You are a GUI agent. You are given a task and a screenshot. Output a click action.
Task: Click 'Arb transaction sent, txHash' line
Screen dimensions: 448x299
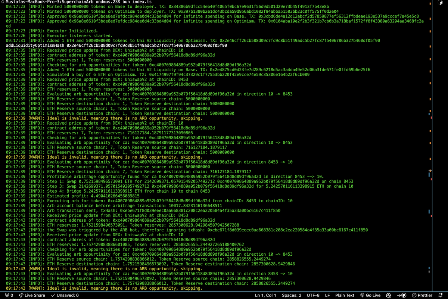pyautogui.click(x=143, y=211)
